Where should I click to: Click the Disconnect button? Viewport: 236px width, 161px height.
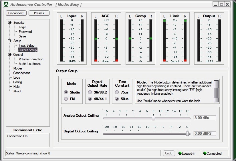click(x=16, y=13)
